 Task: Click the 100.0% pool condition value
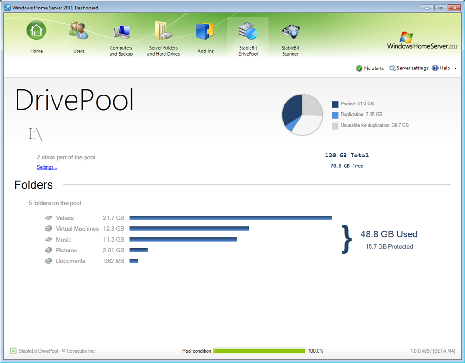[316, 351]
